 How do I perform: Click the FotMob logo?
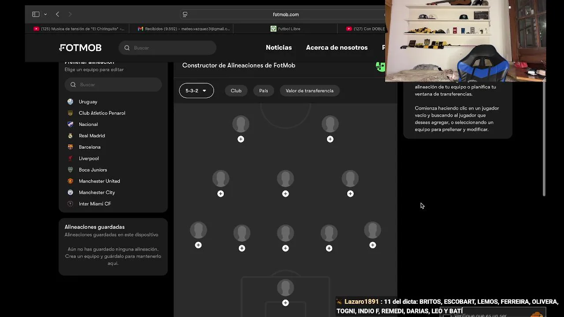click(x=81, y=48)
